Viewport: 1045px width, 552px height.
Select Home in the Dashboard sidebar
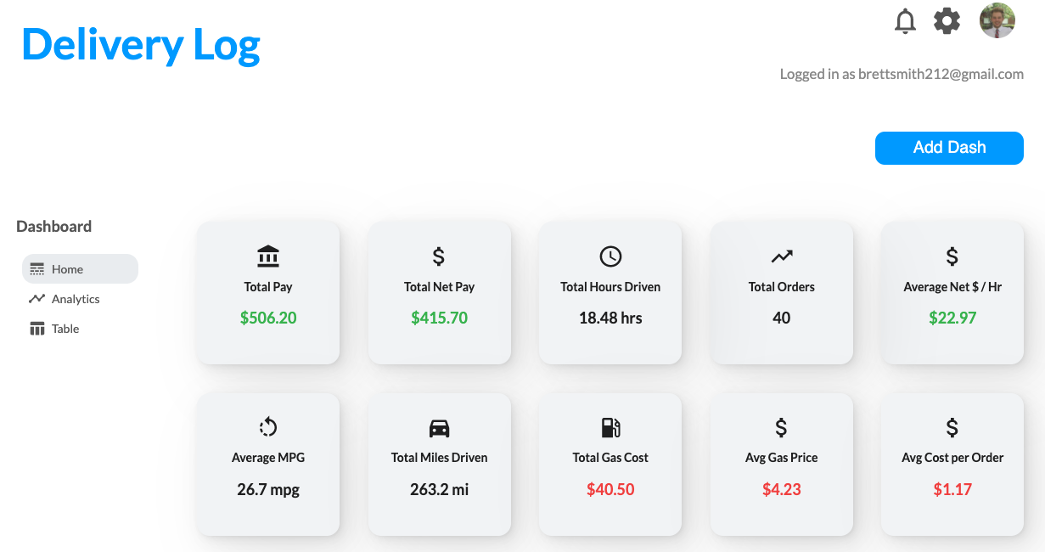[80, 269]
